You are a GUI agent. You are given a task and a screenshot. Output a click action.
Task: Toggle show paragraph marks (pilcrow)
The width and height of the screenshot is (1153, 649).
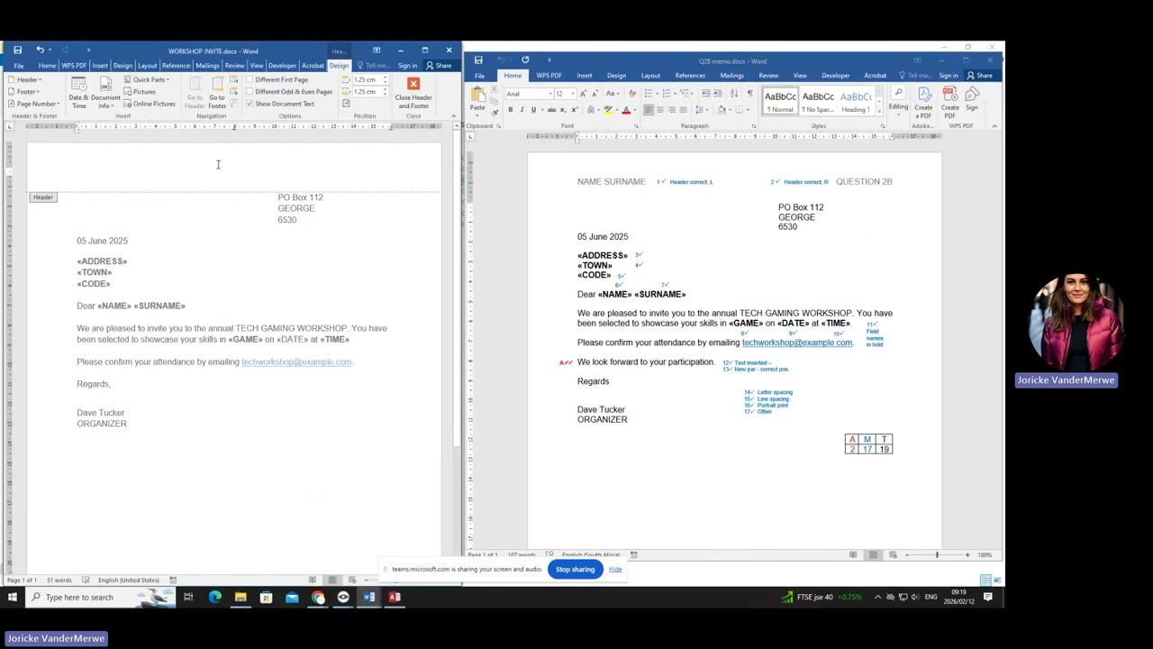pyautogui.click(x=749, y=94)
